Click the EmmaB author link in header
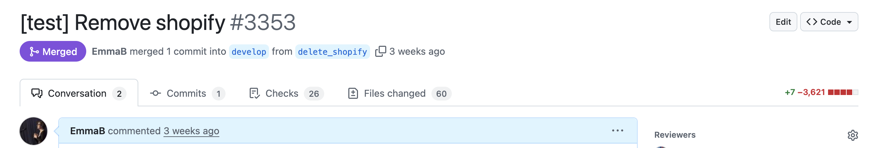This screenshot has width=896, height=148. tap(109, 51)
